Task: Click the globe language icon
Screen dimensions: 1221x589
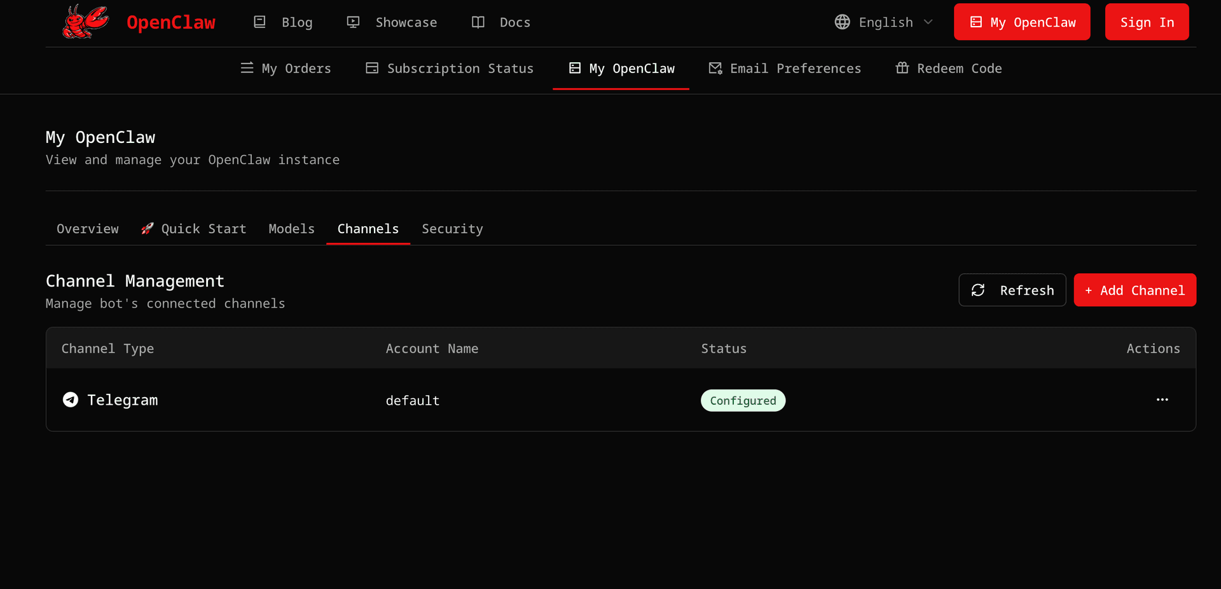Action: coord(842,22)
